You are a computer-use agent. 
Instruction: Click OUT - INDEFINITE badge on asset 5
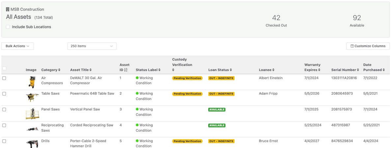[221, 141]
